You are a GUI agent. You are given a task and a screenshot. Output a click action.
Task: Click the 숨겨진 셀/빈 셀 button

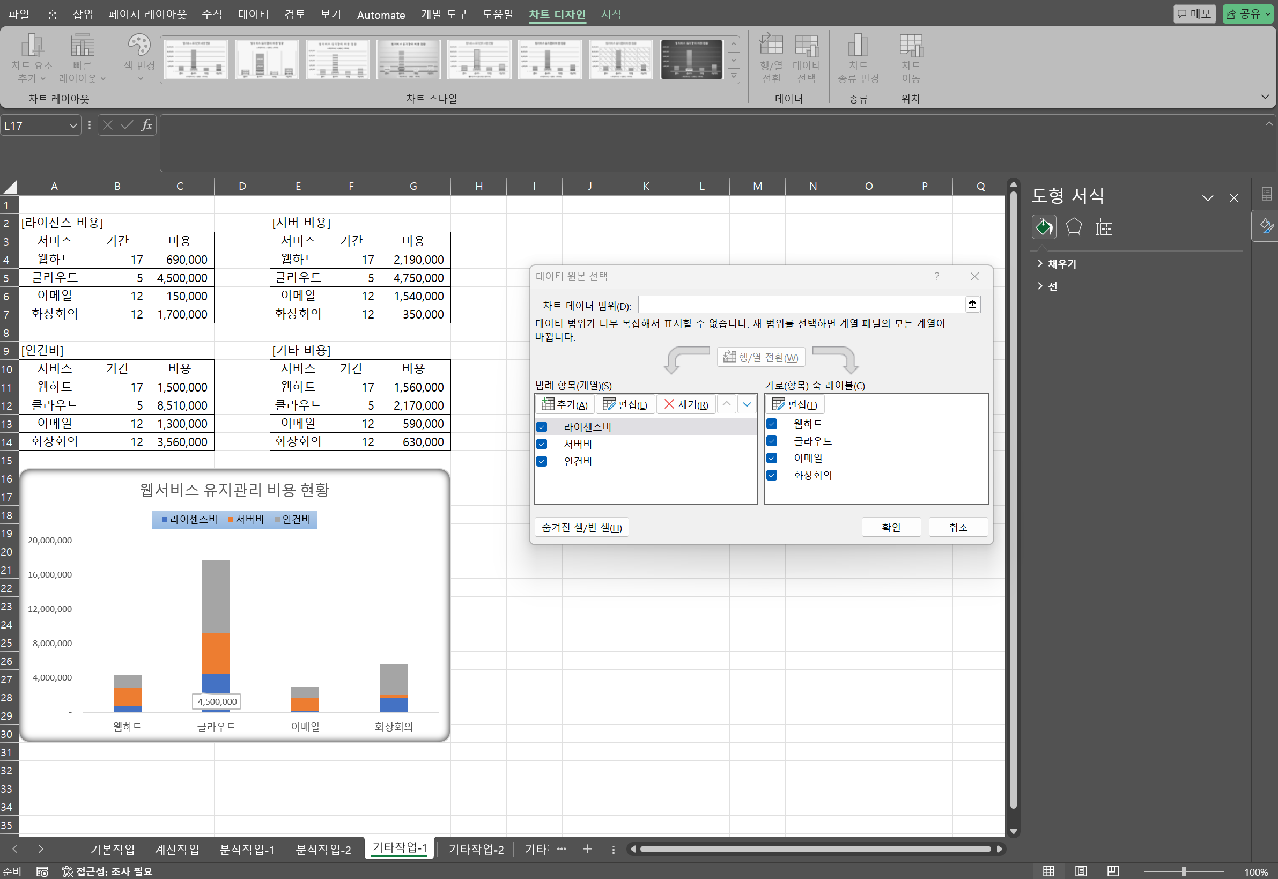(x=581, y=528)
